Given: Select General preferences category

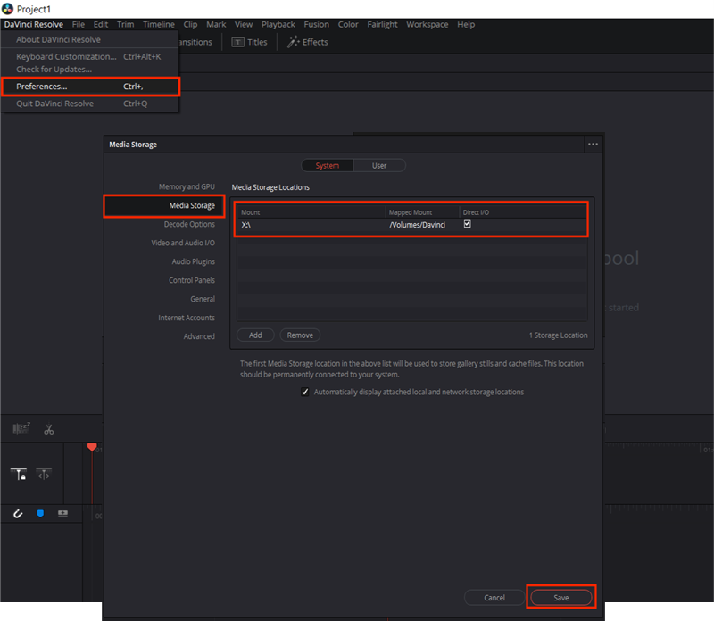Looking at the screenshot, I should coord(203,299).
